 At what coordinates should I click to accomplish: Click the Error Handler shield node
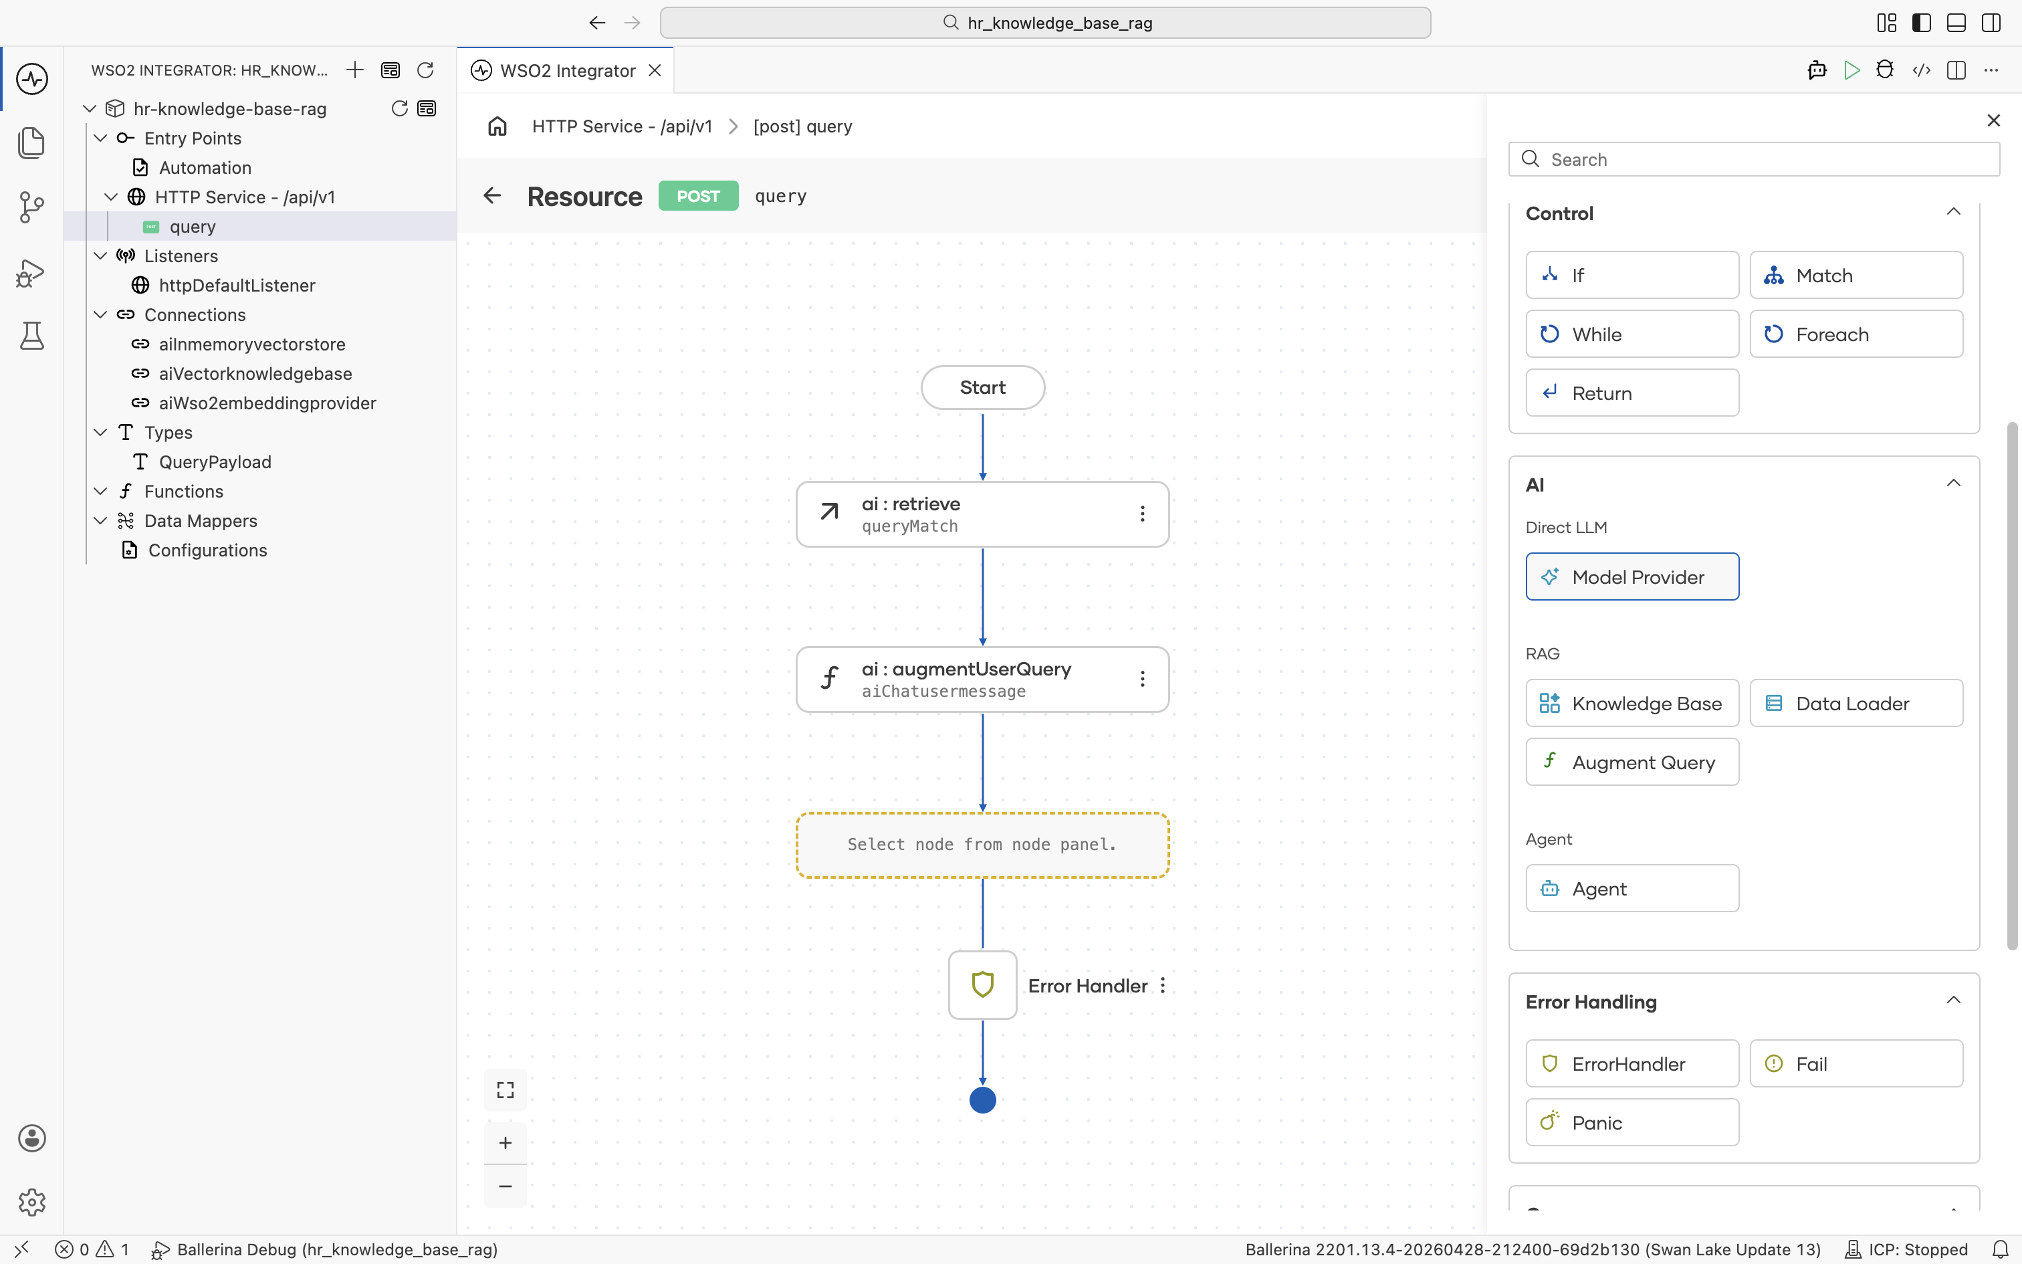pos(983,984)
